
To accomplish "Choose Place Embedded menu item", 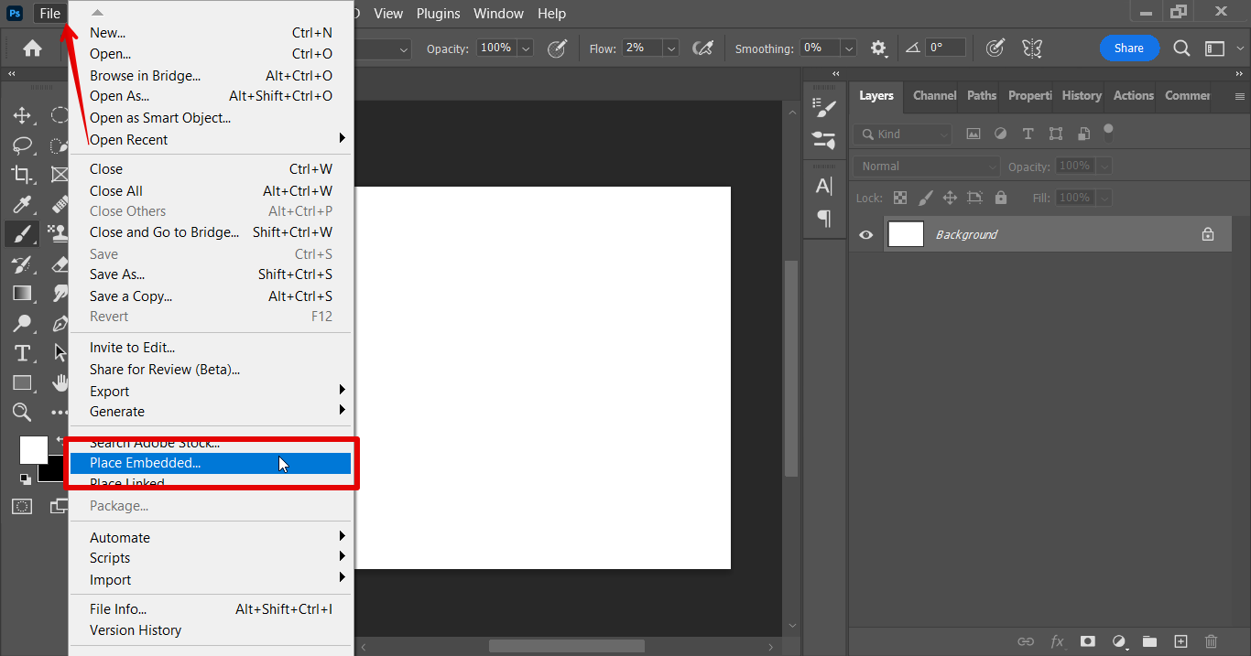I will [x=211, y=463].
